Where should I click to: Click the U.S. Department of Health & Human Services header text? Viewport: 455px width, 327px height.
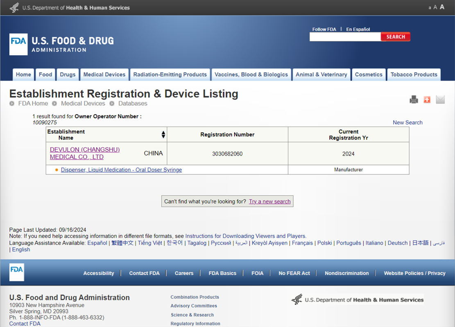[x=76, y=8]
